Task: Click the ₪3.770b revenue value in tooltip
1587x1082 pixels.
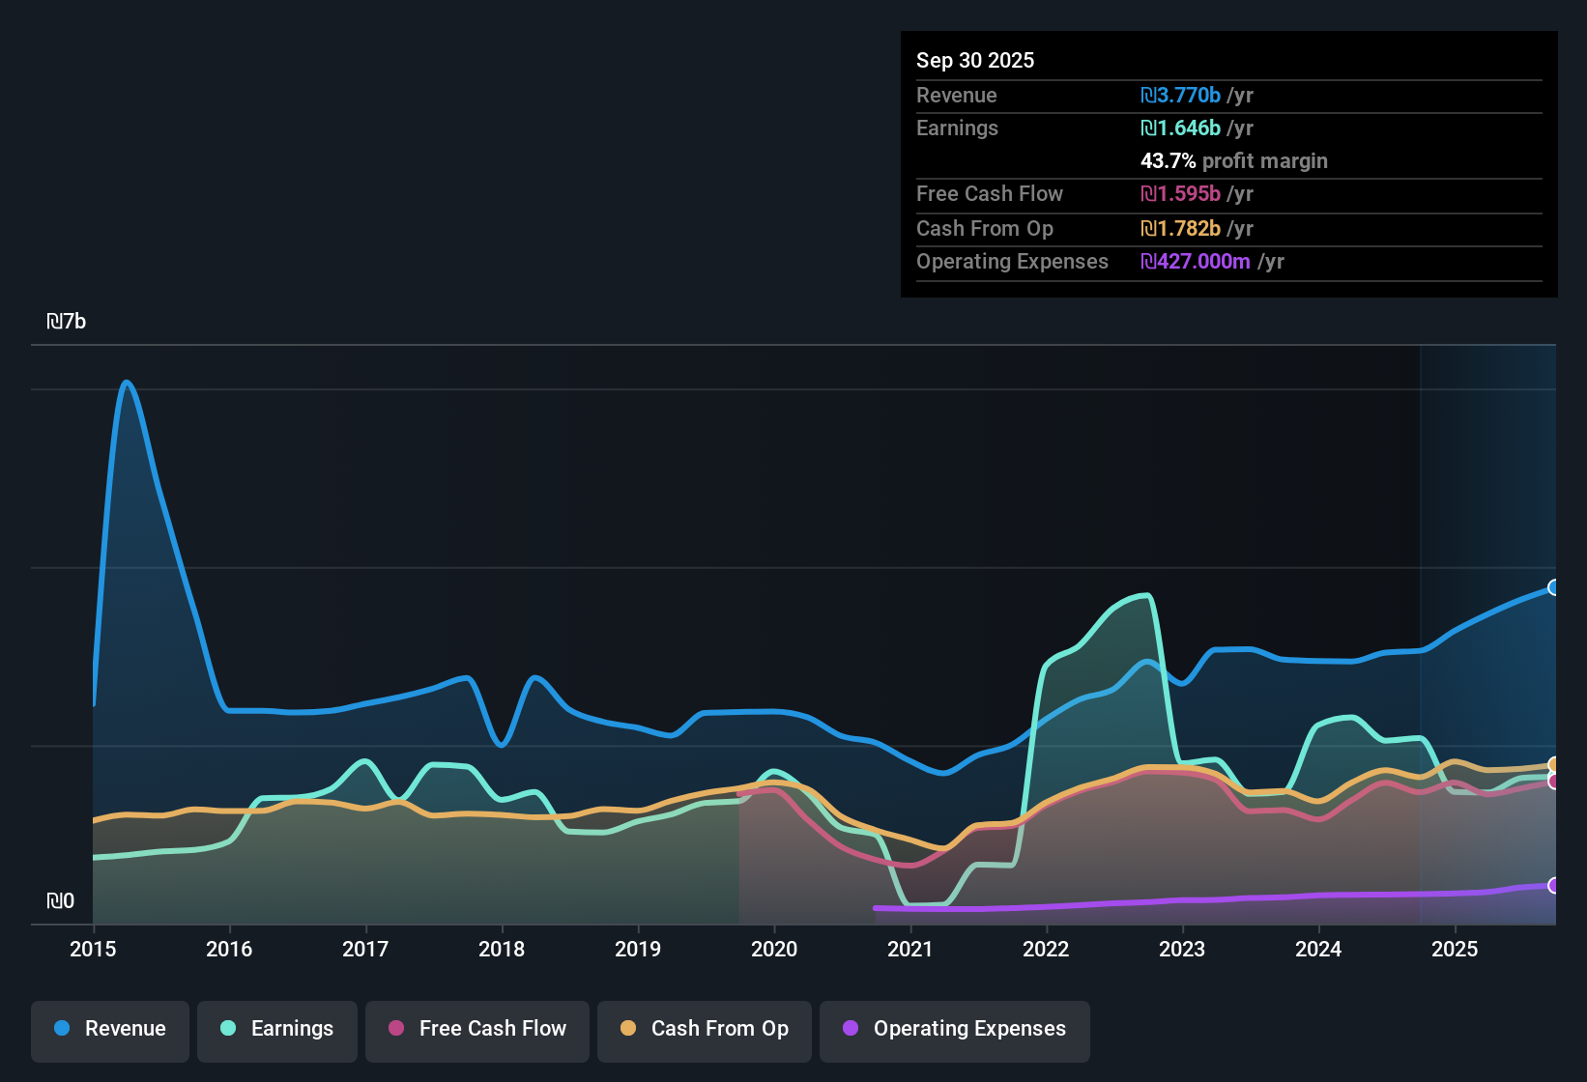Action: [1180, 96]
